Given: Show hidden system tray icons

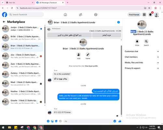Looking at the screenshot, I should 137,127.
